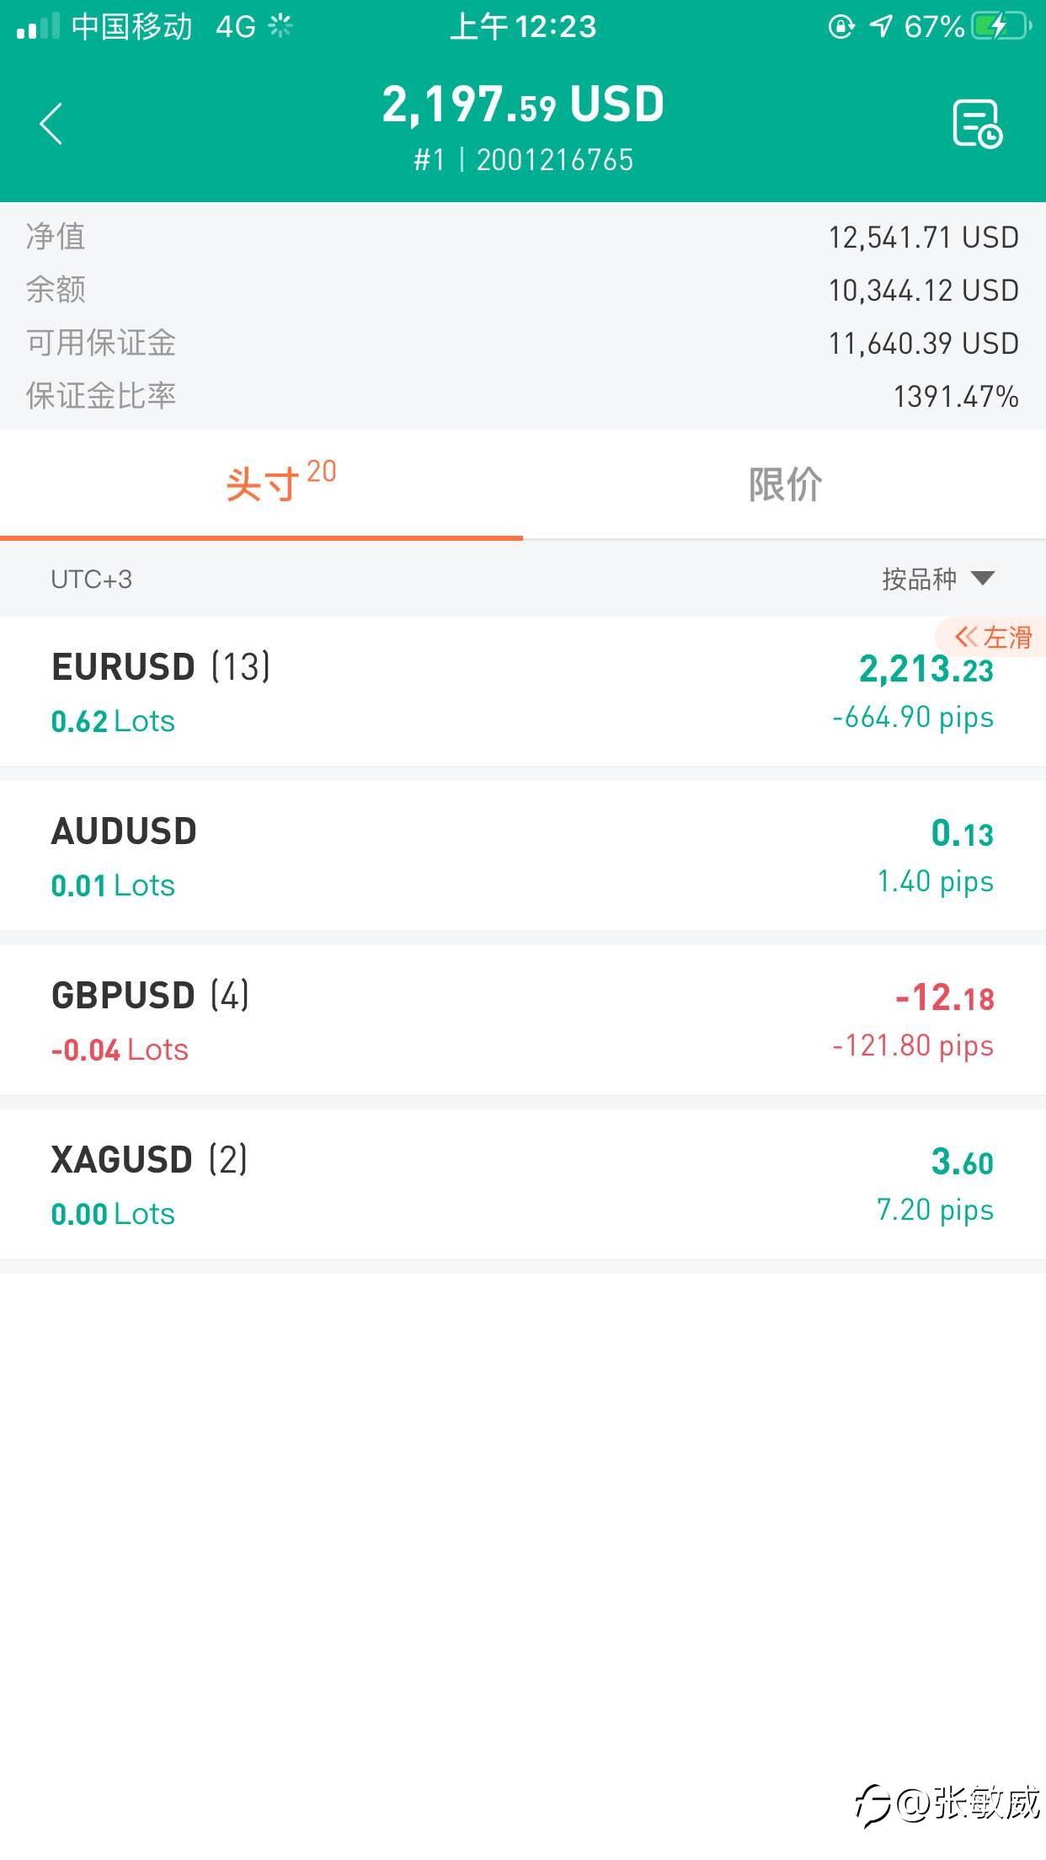This screenshot has height=1860, width=1046.
Task: Tap the 保证金比率 margin level row
Action: [522, 396]
